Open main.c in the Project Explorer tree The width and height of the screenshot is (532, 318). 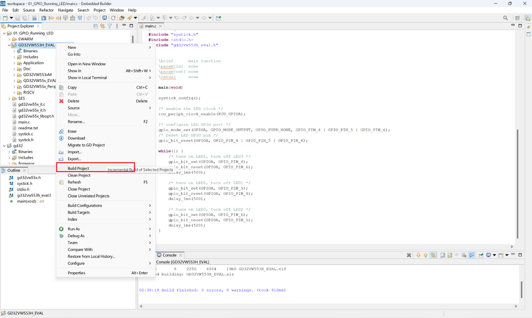24,122
